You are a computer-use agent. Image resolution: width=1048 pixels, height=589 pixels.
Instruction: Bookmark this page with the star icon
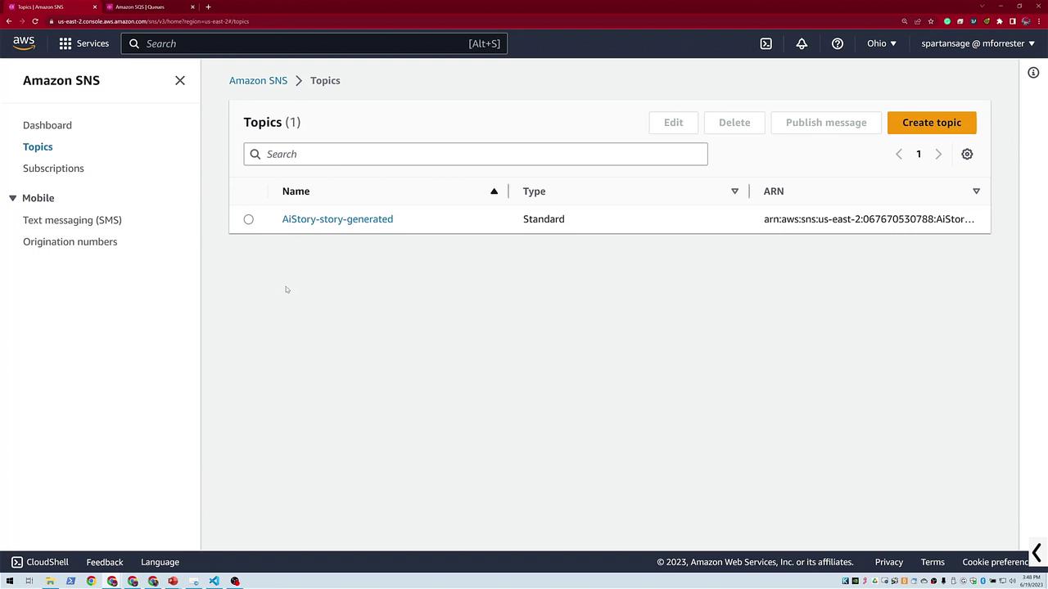pos(931,21)
